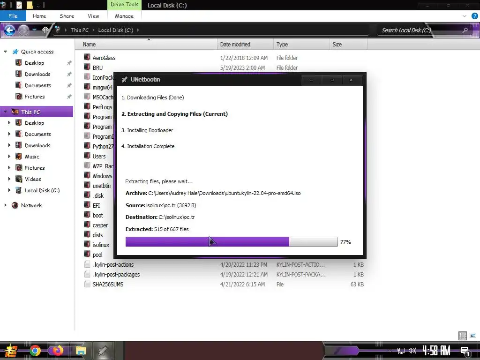This screenshot has height=360, width=480.
Task: Expand the ribbon with the chevron
Action: point(465,16)
